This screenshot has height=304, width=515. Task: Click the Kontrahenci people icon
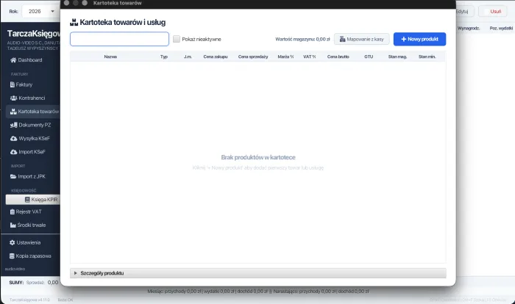(13, 98)
